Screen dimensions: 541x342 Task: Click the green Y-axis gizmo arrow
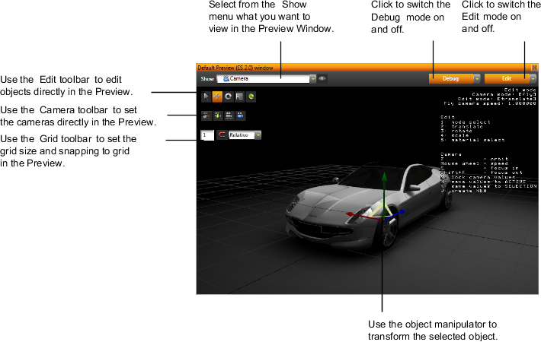pos(385,181)
